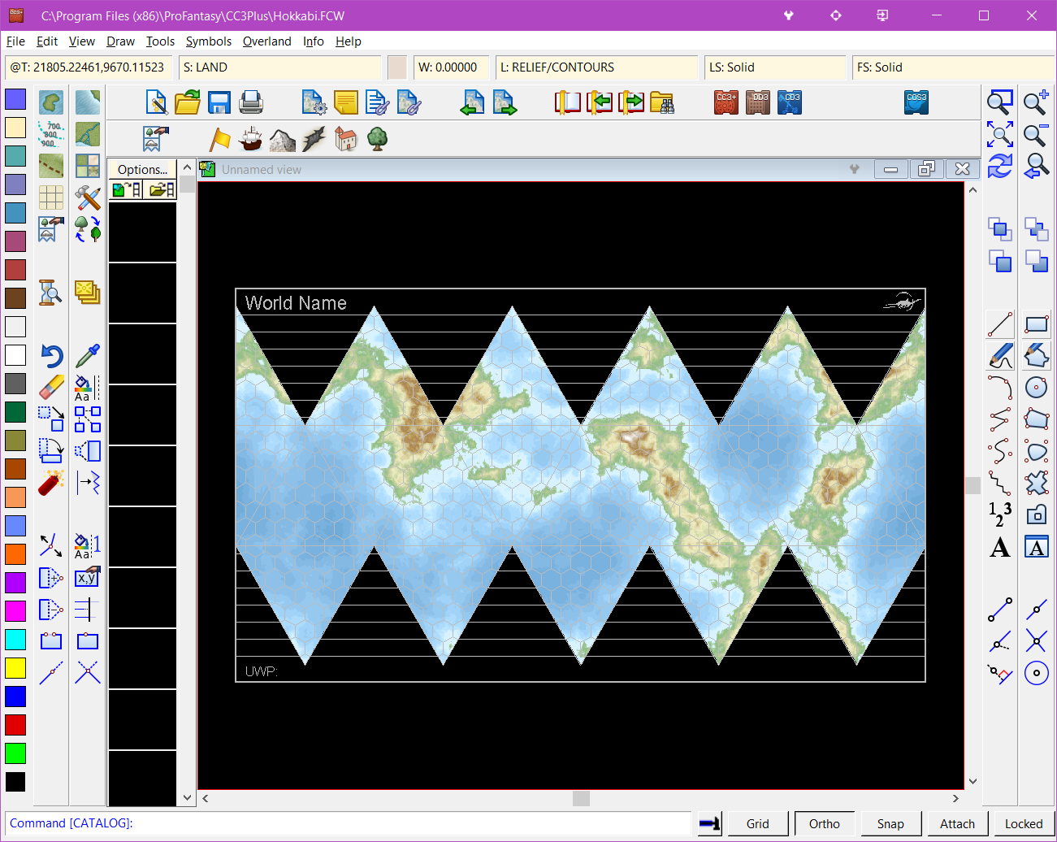
Task: Open the Tools menu
Action: 160,41
